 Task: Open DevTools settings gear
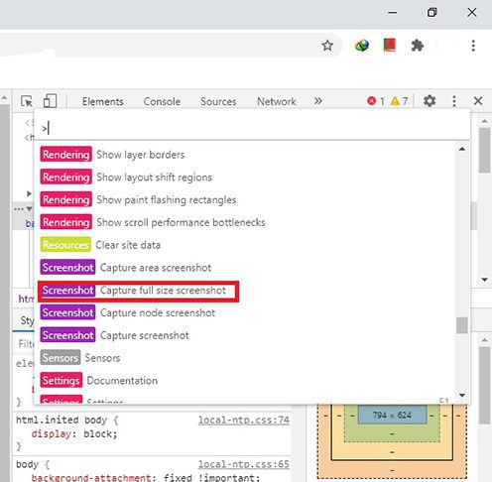430,101
